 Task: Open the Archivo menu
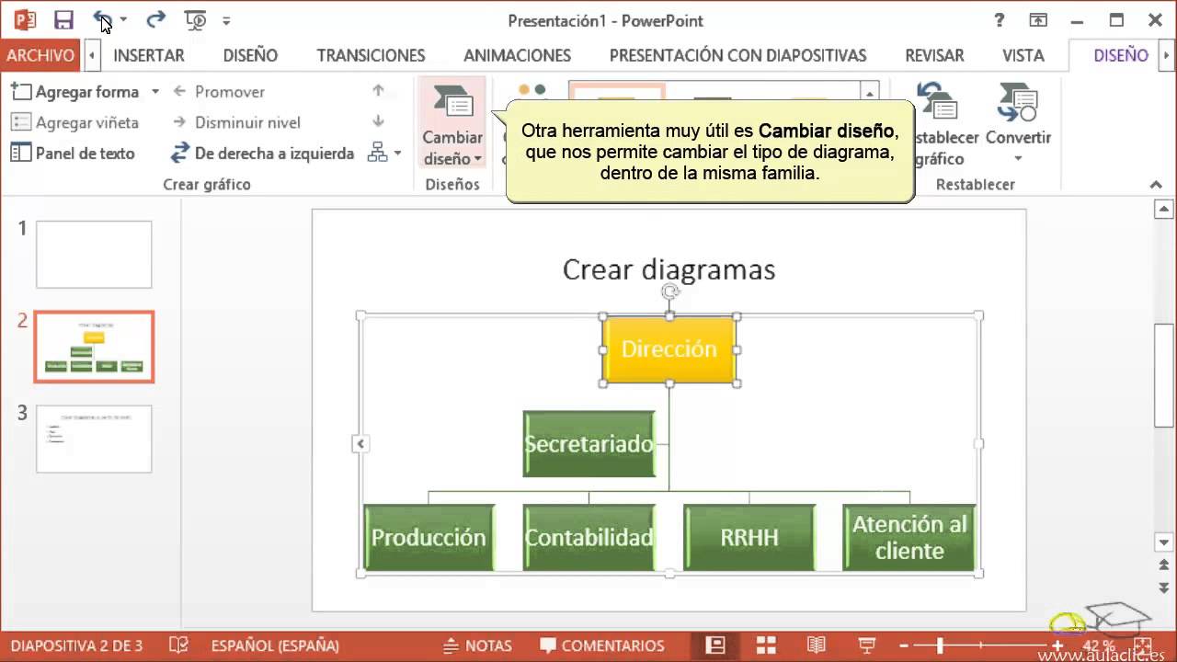pos(39,55)
